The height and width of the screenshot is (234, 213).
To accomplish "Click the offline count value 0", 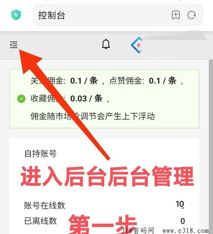I will click(x=183, y=221).
